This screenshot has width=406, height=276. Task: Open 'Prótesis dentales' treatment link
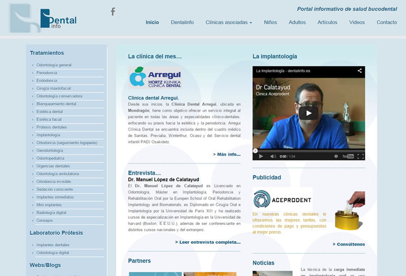(52, 127)
